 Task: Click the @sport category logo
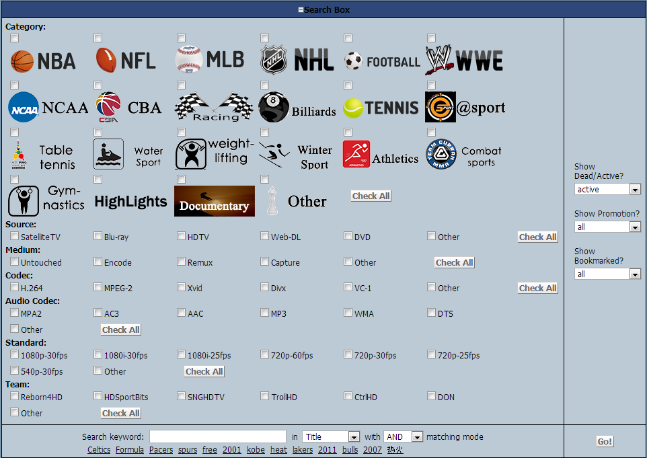pos(465,107)
